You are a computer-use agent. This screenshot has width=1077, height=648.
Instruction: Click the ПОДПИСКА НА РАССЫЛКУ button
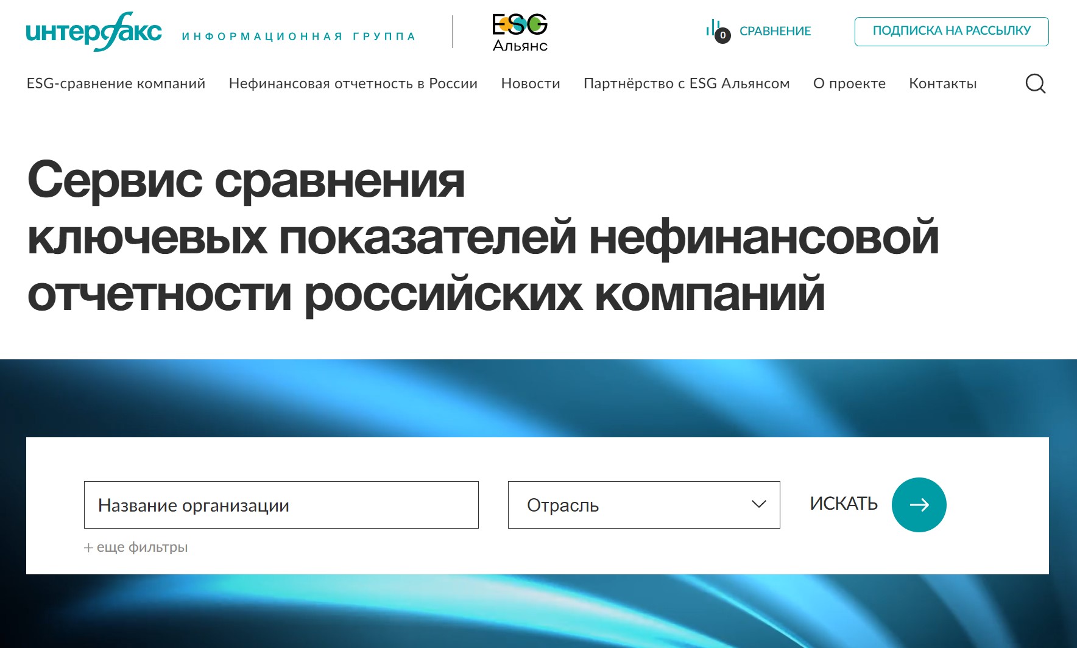[952, 31]
